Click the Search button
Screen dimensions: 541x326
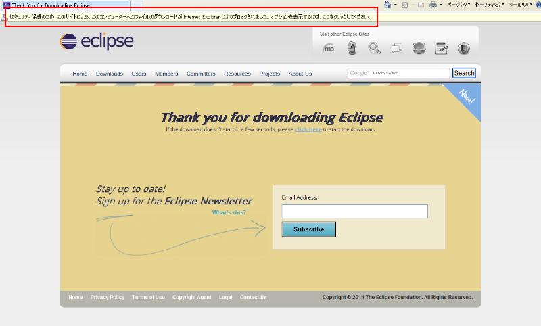464,73
